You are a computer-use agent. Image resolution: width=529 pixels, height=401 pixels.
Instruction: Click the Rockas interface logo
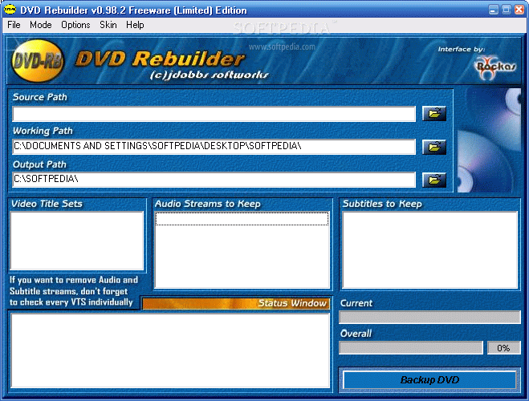494,67
